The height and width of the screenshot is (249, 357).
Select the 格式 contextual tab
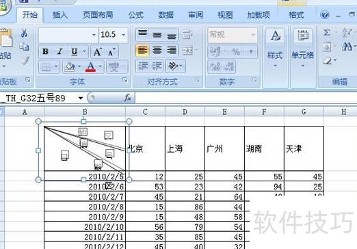[296, 15]
